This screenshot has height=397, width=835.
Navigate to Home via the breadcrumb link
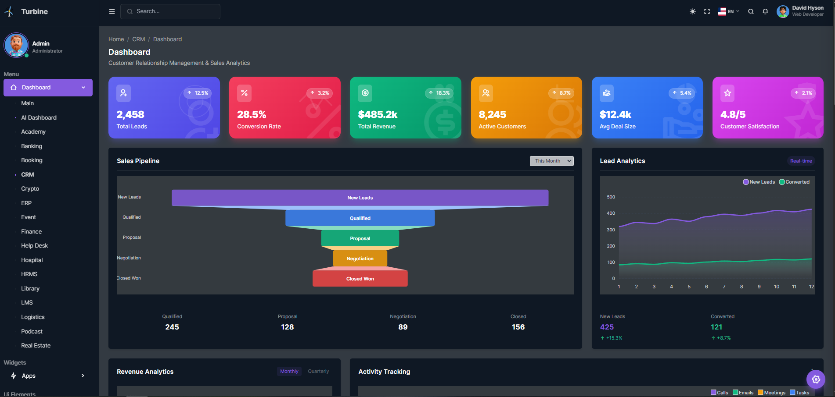click(x=116, y=39)
